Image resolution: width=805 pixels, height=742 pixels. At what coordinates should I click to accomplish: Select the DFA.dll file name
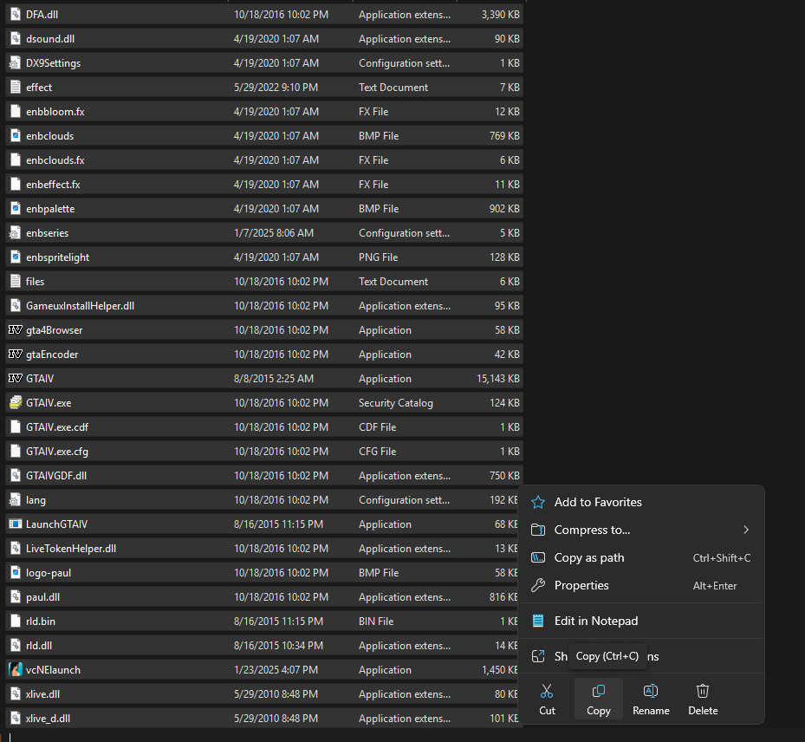[42, 15]
